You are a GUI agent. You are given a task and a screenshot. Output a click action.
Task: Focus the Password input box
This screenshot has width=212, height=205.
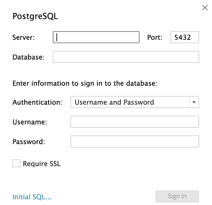(135, 142)
